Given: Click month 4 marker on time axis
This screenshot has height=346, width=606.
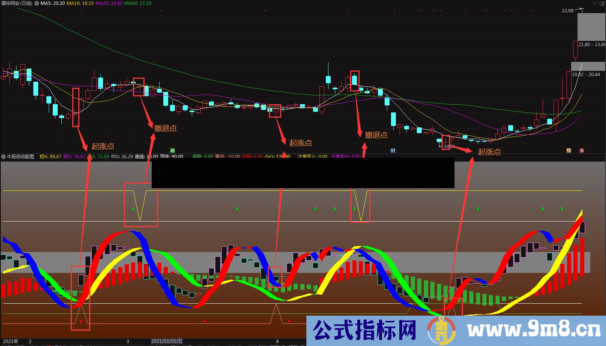Looking at the screenshot, I should pyautogui.click(x=277, y=341).
